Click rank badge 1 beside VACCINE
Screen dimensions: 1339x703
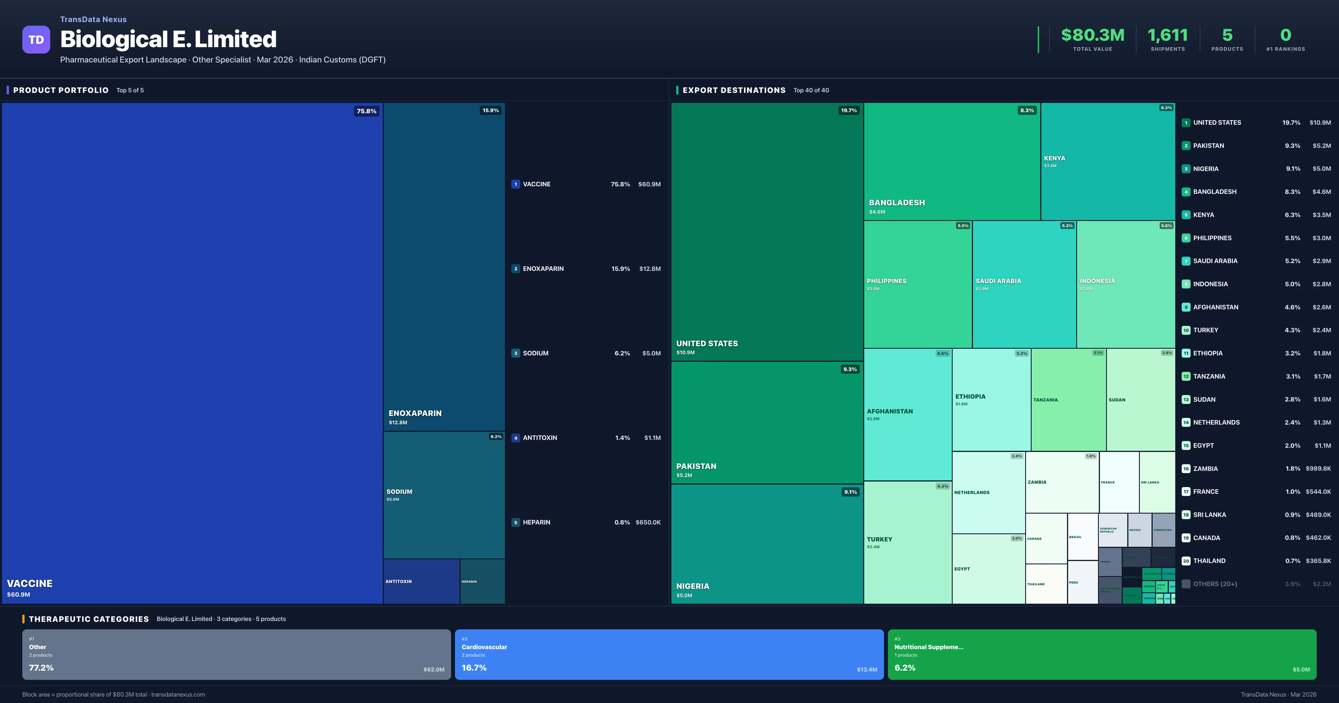516,184
